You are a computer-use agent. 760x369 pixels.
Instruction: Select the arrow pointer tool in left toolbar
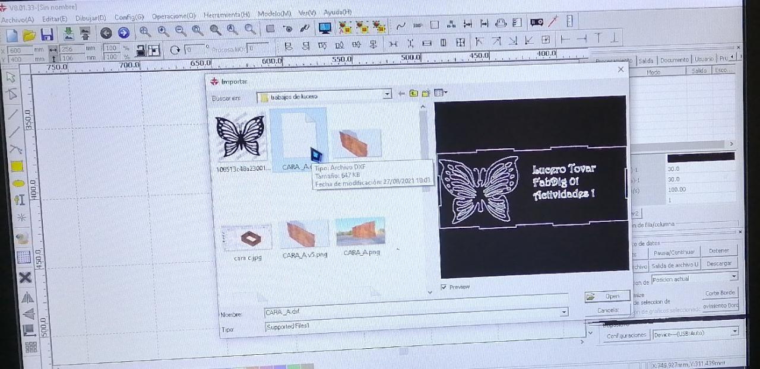click(11, 78)
